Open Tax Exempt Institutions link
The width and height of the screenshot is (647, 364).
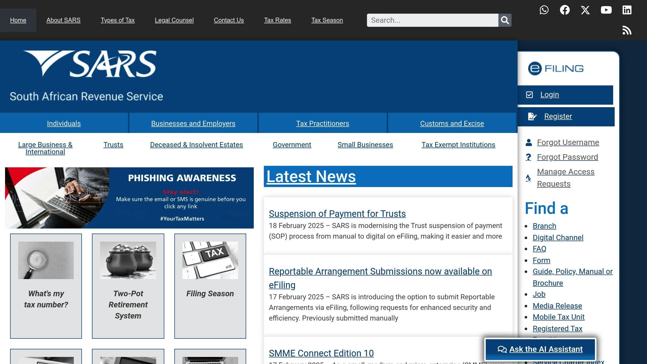point(458,145)
